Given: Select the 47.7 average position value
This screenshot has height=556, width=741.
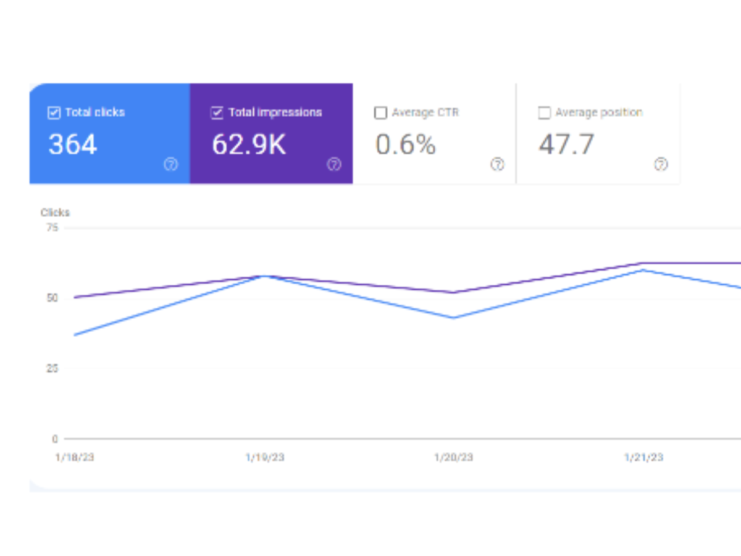Looking at the screenshot, I should 566,145.
